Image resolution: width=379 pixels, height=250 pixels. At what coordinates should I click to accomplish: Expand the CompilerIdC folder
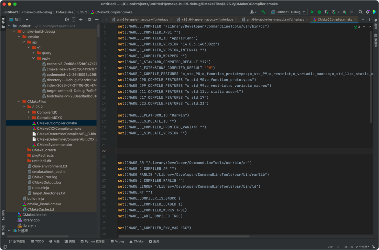point(28,112)
